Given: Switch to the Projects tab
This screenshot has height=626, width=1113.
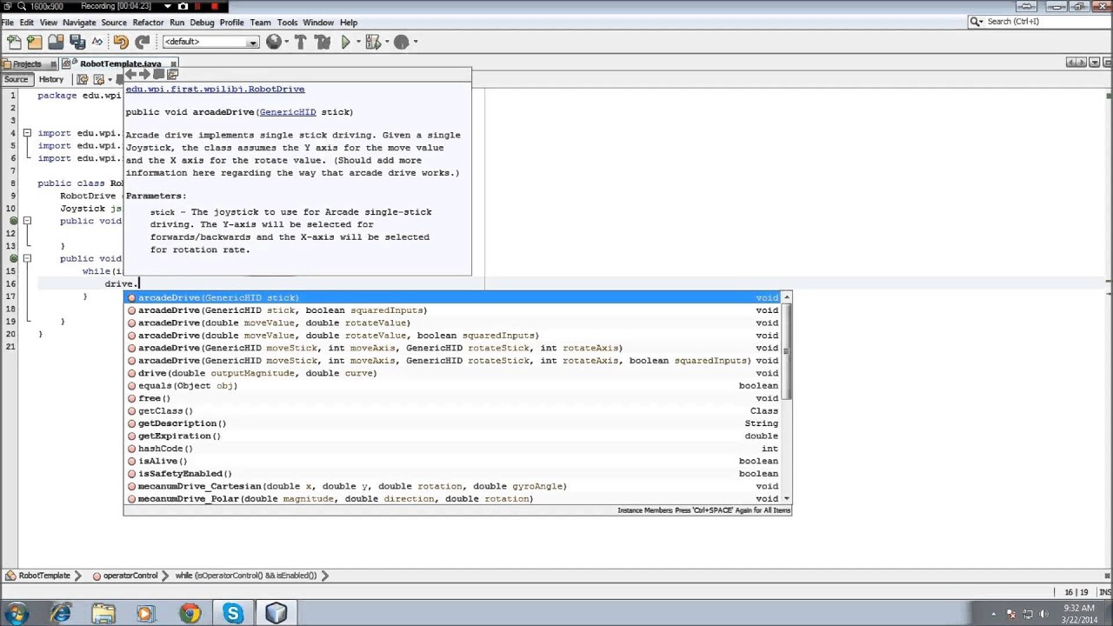Looking at the screenshot, I should 27,63.
